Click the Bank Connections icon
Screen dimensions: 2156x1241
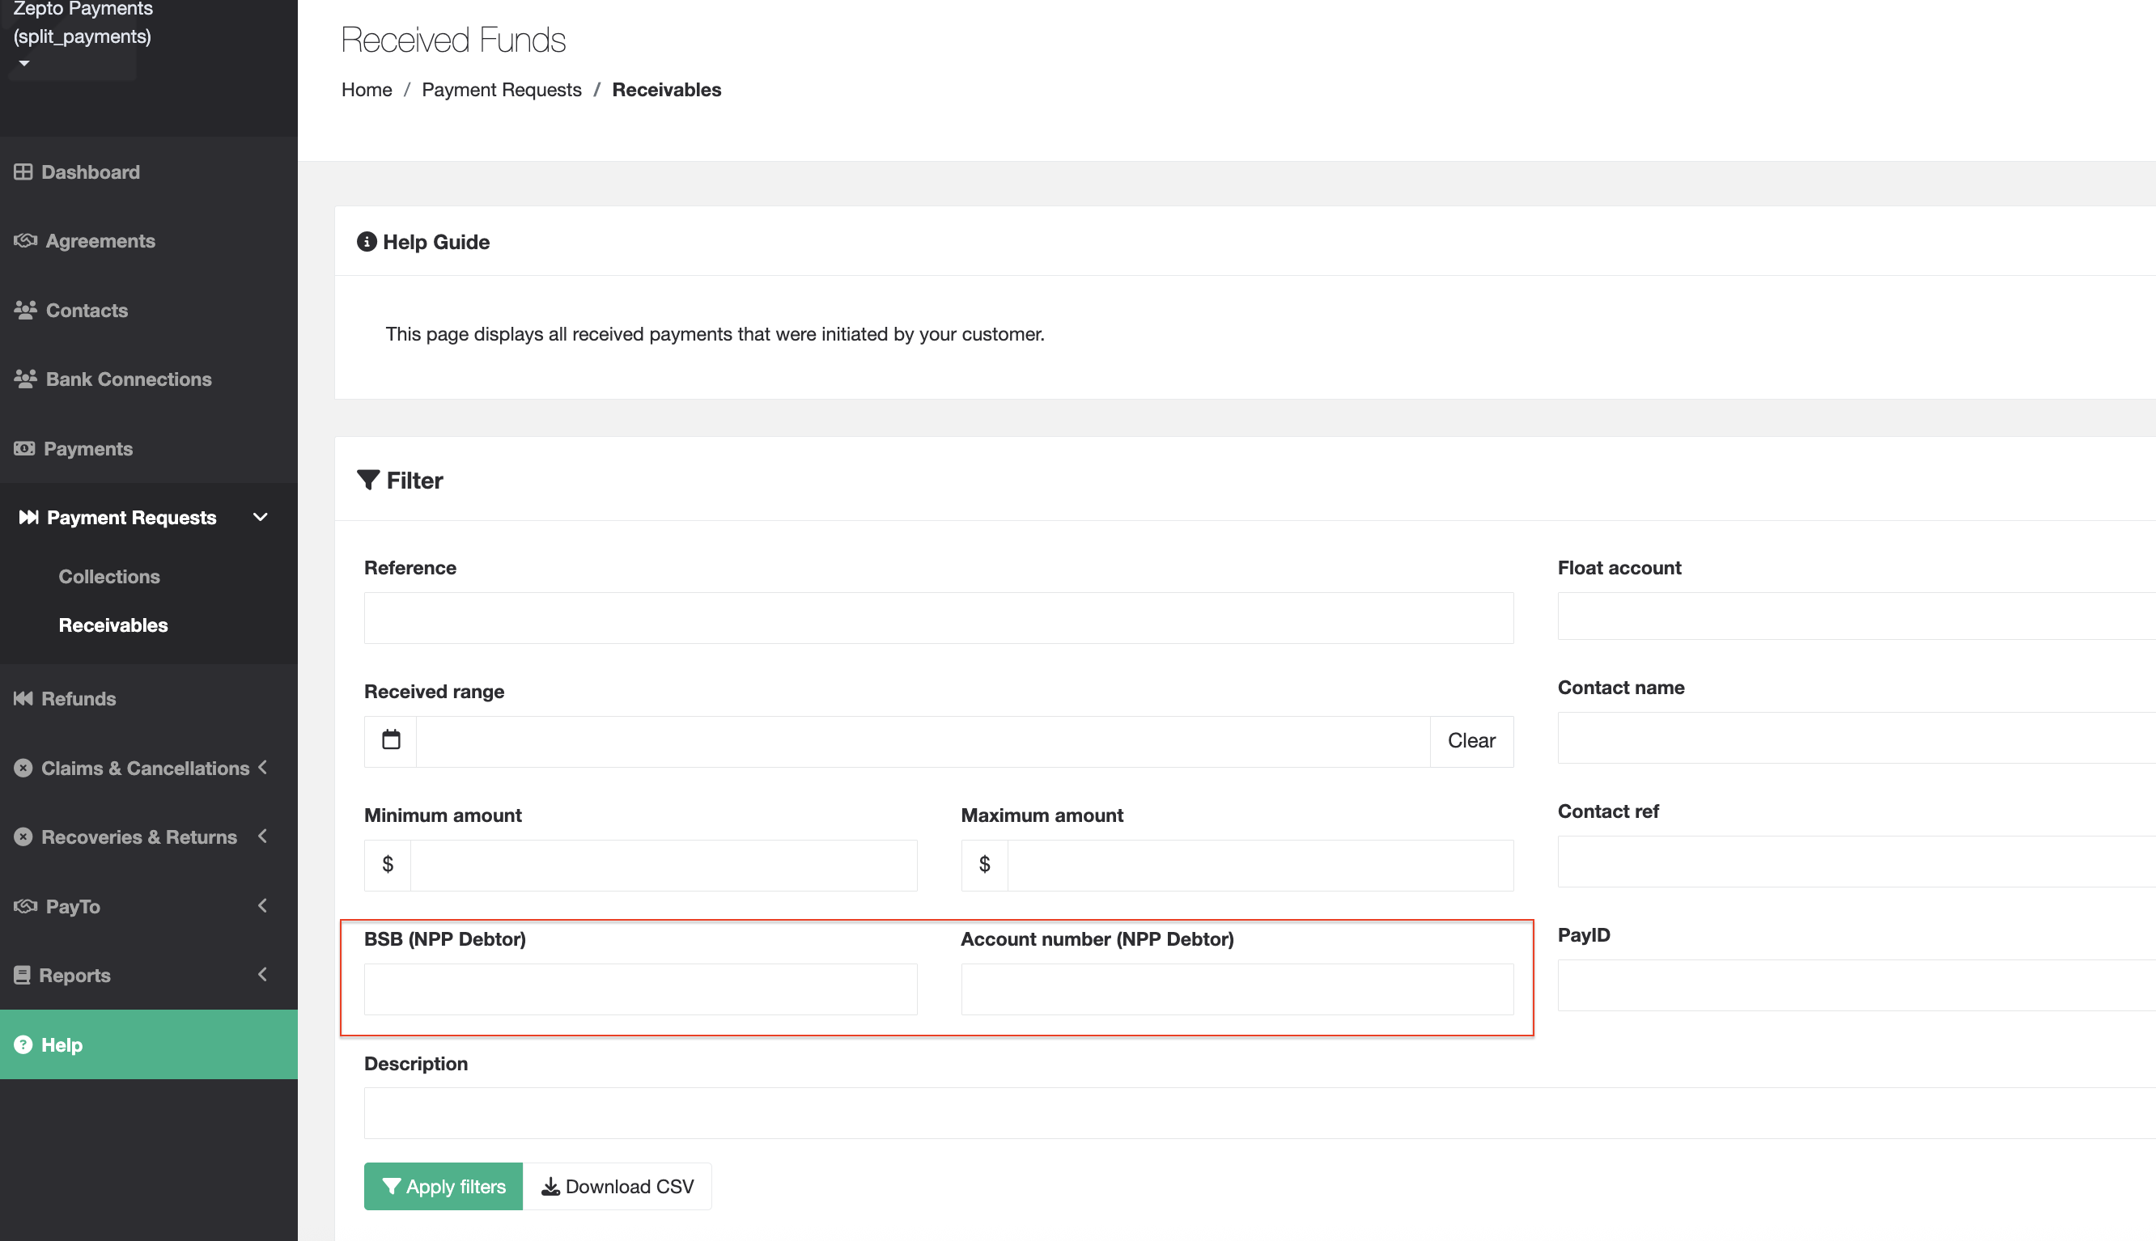[25, 379]
